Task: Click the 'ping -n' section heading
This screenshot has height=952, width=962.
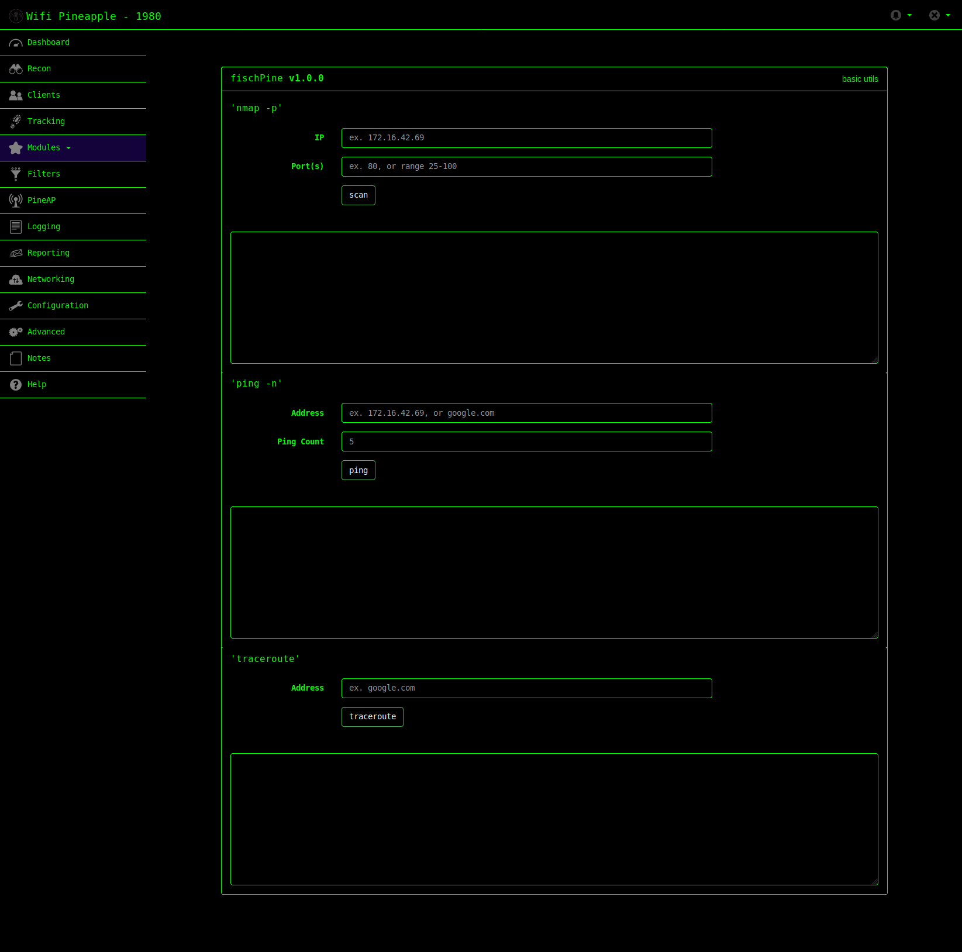Action: [257, 384]
